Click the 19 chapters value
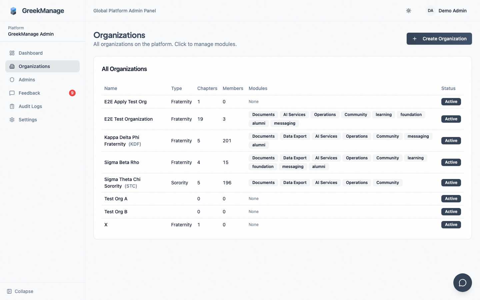The image size is (480, 300). click(x=200, y=119)
